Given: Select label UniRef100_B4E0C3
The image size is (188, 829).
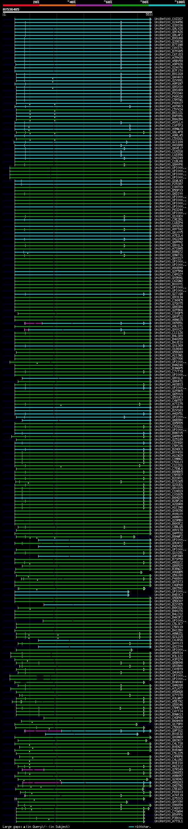Looking at the screenshot, I should pos(169,595).
